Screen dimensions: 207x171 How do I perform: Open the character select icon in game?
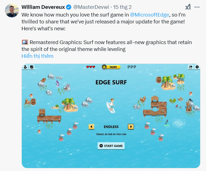(25, 67)
